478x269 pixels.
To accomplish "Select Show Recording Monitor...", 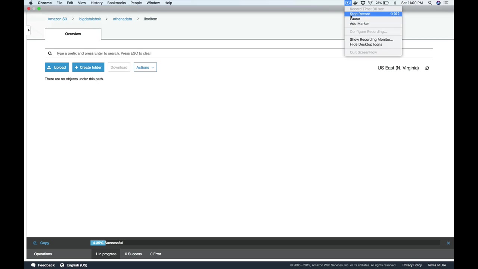I will pyautogui.click(x=373, y=39).
